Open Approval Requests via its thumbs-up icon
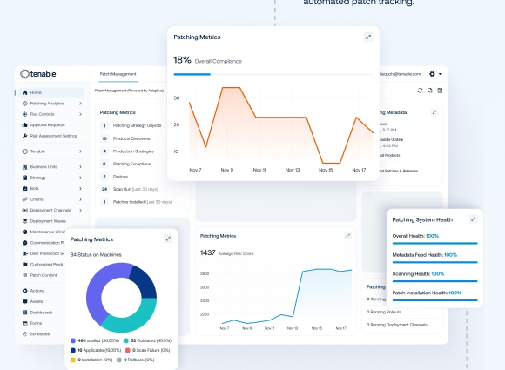505x370 pixels. pos(24,125)
